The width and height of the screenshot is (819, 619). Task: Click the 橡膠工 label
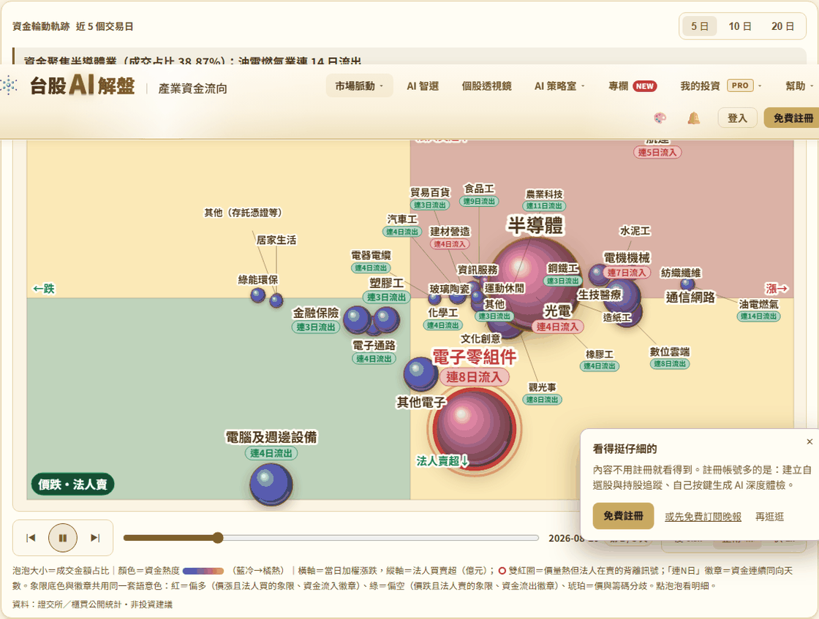click(x=600, y=354)
